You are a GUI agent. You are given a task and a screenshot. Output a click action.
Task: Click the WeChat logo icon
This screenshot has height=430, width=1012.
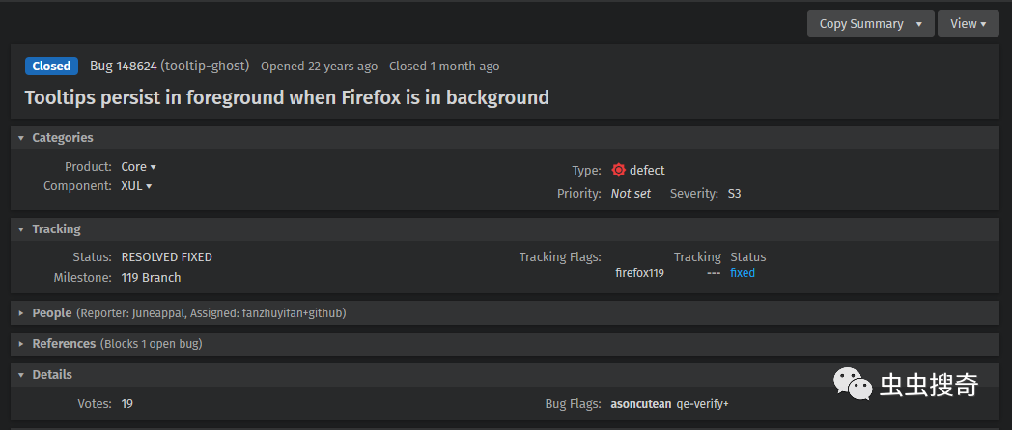pyautogui.click(x=853, y=384)
